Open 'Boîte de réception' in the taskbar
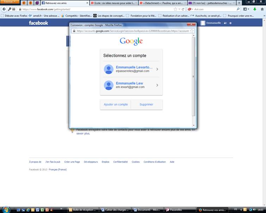Screen dimensions: 266x213 (x=83, y=210)
